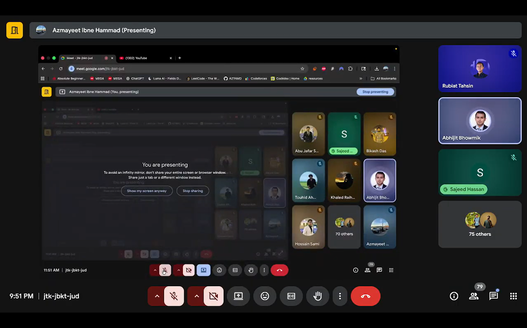Viewport: 527px width, 328px height.
Task: Expand audio settings arrow beside microphone
Action: point(157,296)
